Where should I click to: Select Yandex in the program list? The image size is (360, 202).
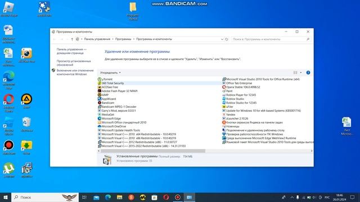(229, 114)
